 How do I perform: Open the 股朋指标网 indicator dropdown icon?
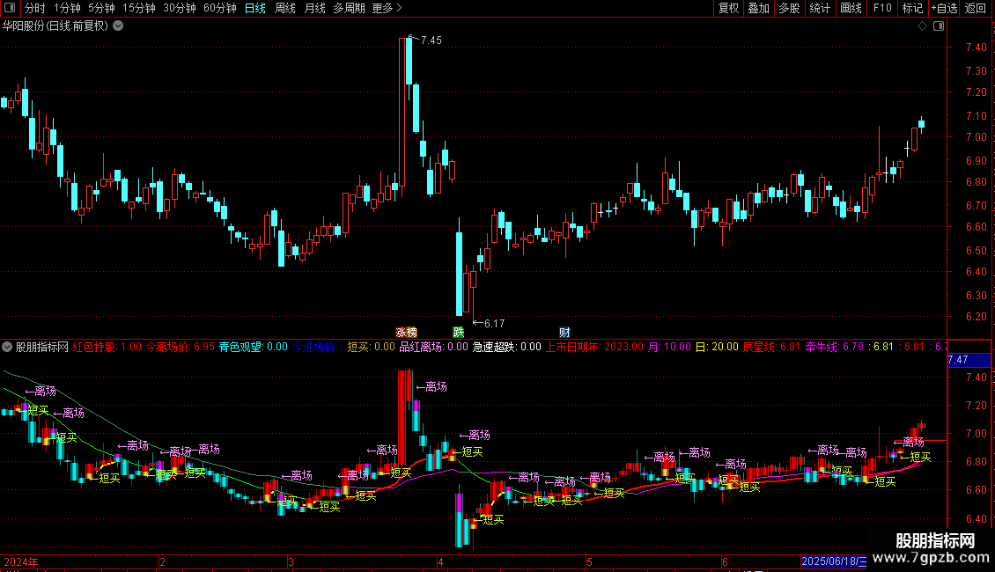[x=7, y=347]
